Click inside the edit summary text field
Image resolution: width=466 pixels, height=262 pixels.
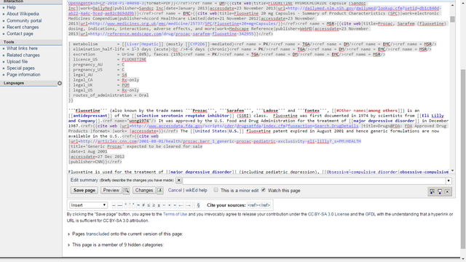(314, 180)
